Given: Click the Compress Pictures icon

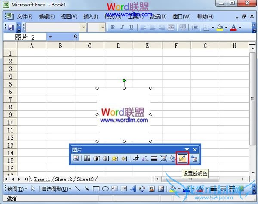Looking at the screenshot, I should tap(163, 158).
